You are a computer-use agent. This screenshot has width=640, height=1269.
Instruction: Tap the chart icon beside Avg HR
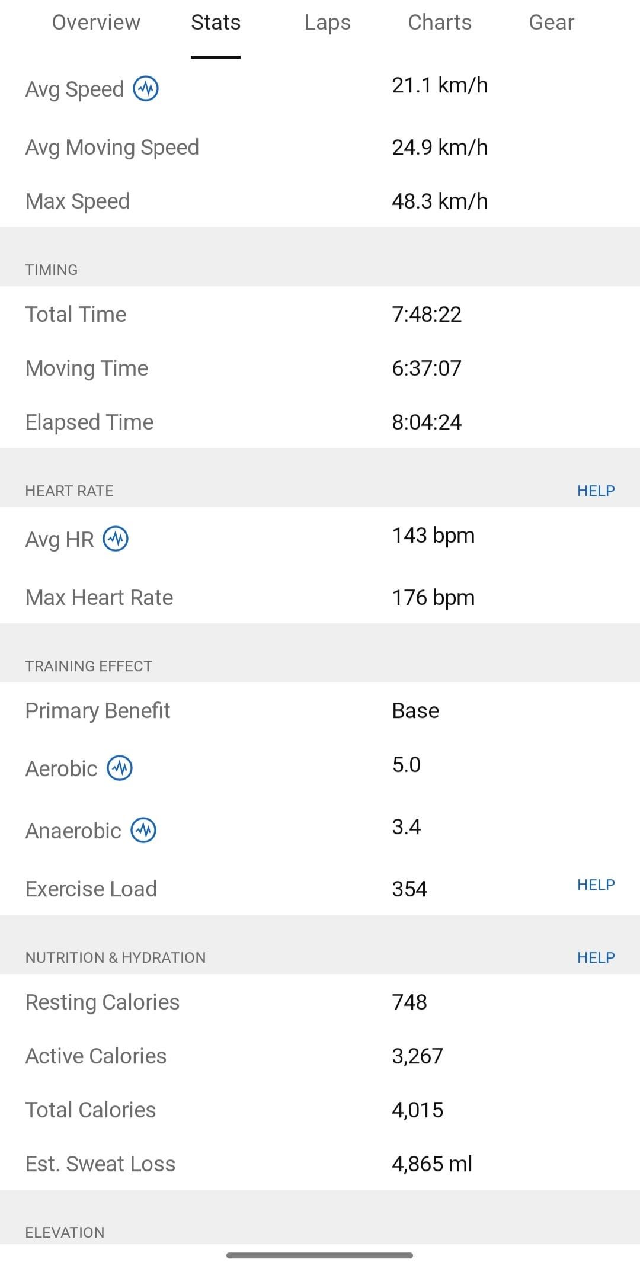[116, 539]
